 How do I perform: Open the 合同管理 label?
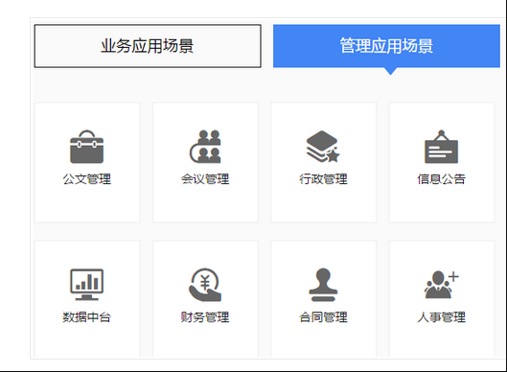pos(323,317)
